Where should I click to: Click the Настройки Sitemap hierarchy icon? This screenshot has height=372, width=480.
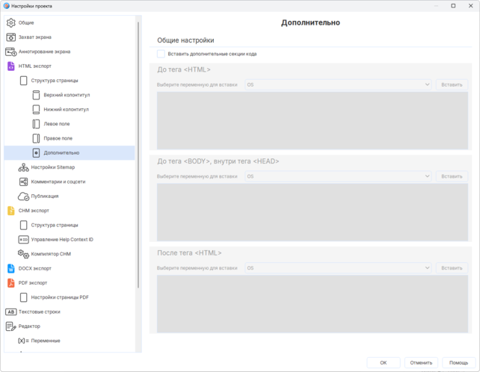(x=23, y=167)
